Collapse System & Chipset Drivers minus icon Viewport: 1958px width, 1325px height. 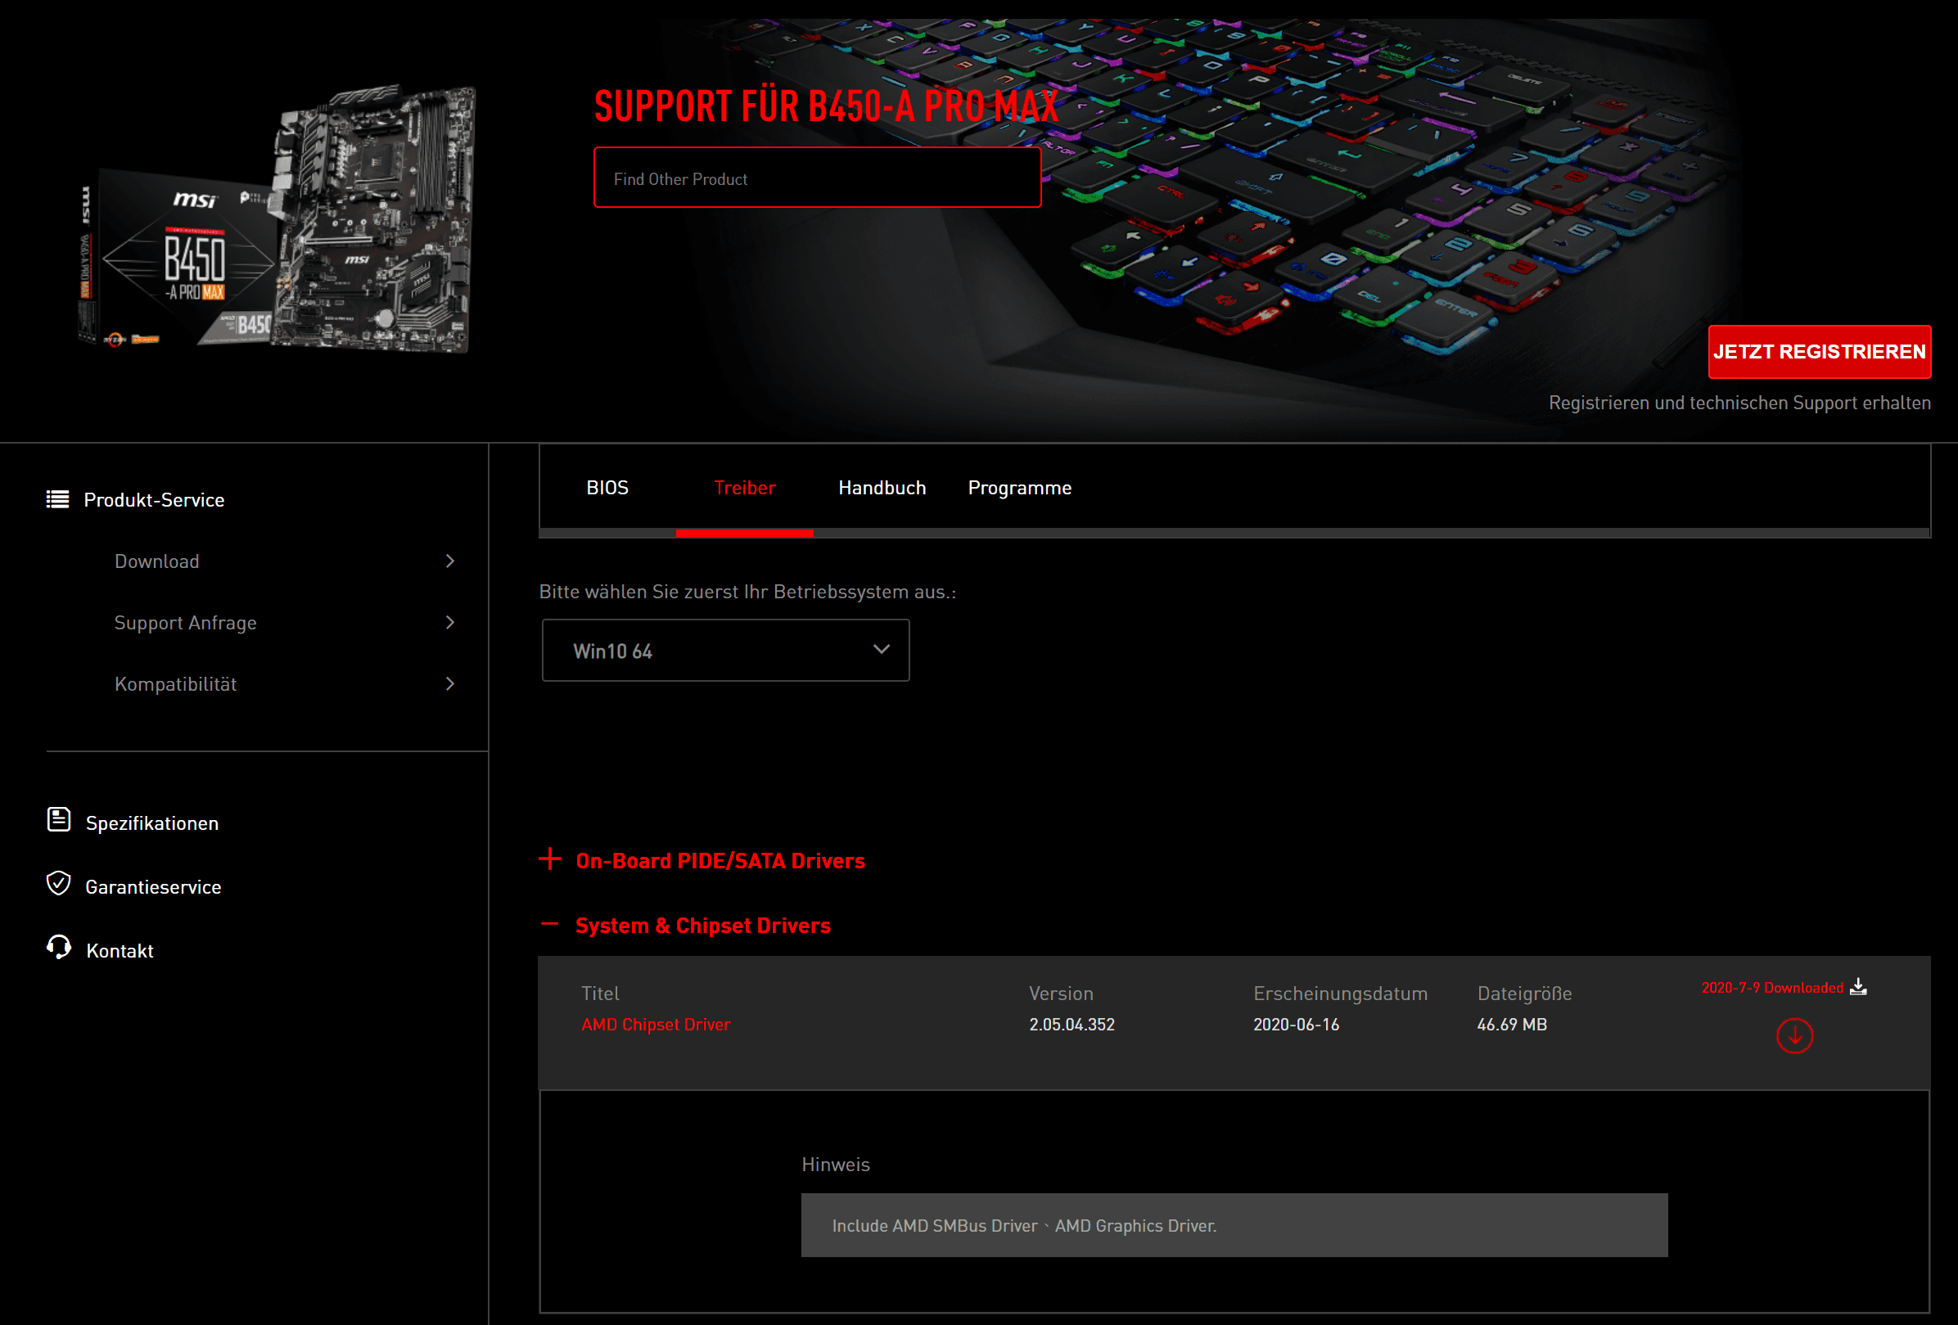[549, 924]
